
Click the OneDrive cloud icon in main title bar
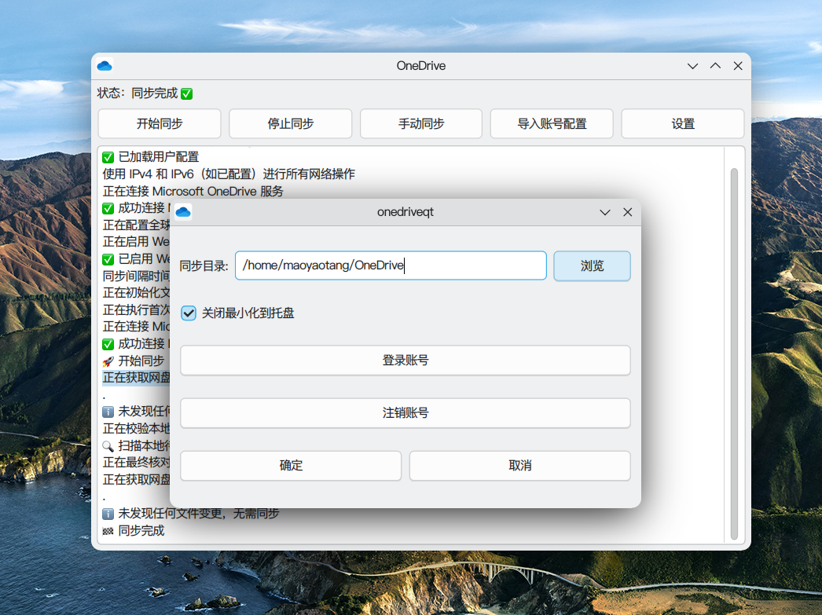105,66
